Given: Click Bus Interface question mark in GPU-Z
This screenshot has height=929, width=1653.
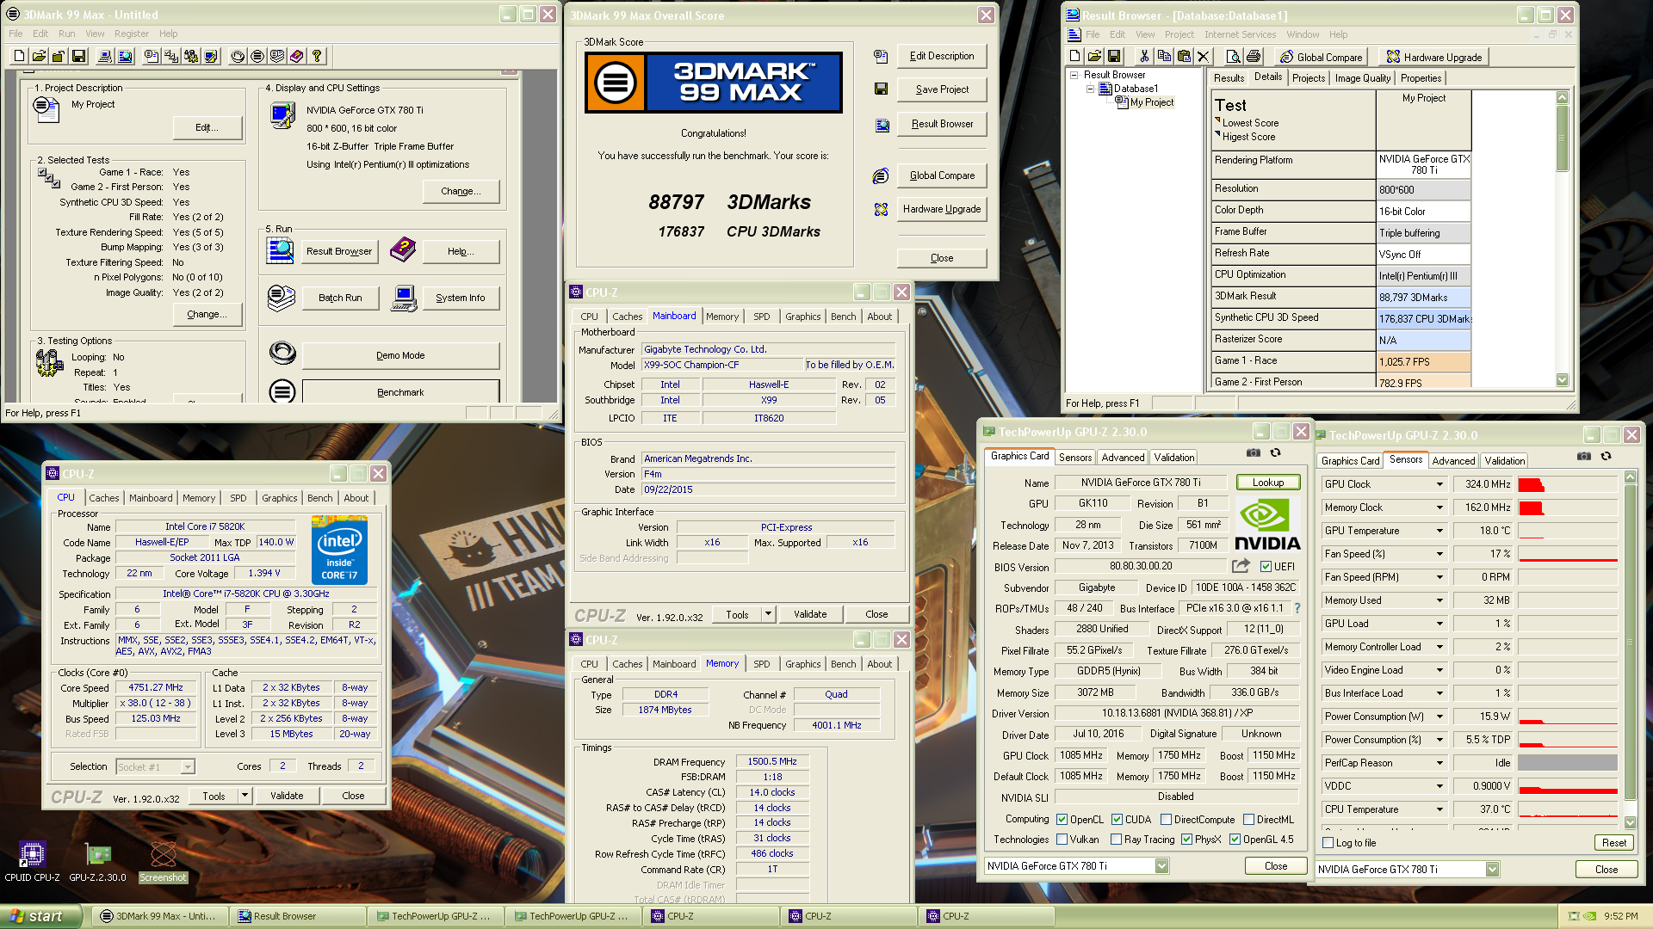Looking at the screenshot, I should (x=1297, y=608).
